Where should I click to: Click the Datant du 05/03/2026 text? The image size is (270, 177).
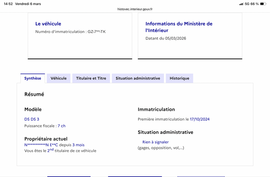click(166, 38)
